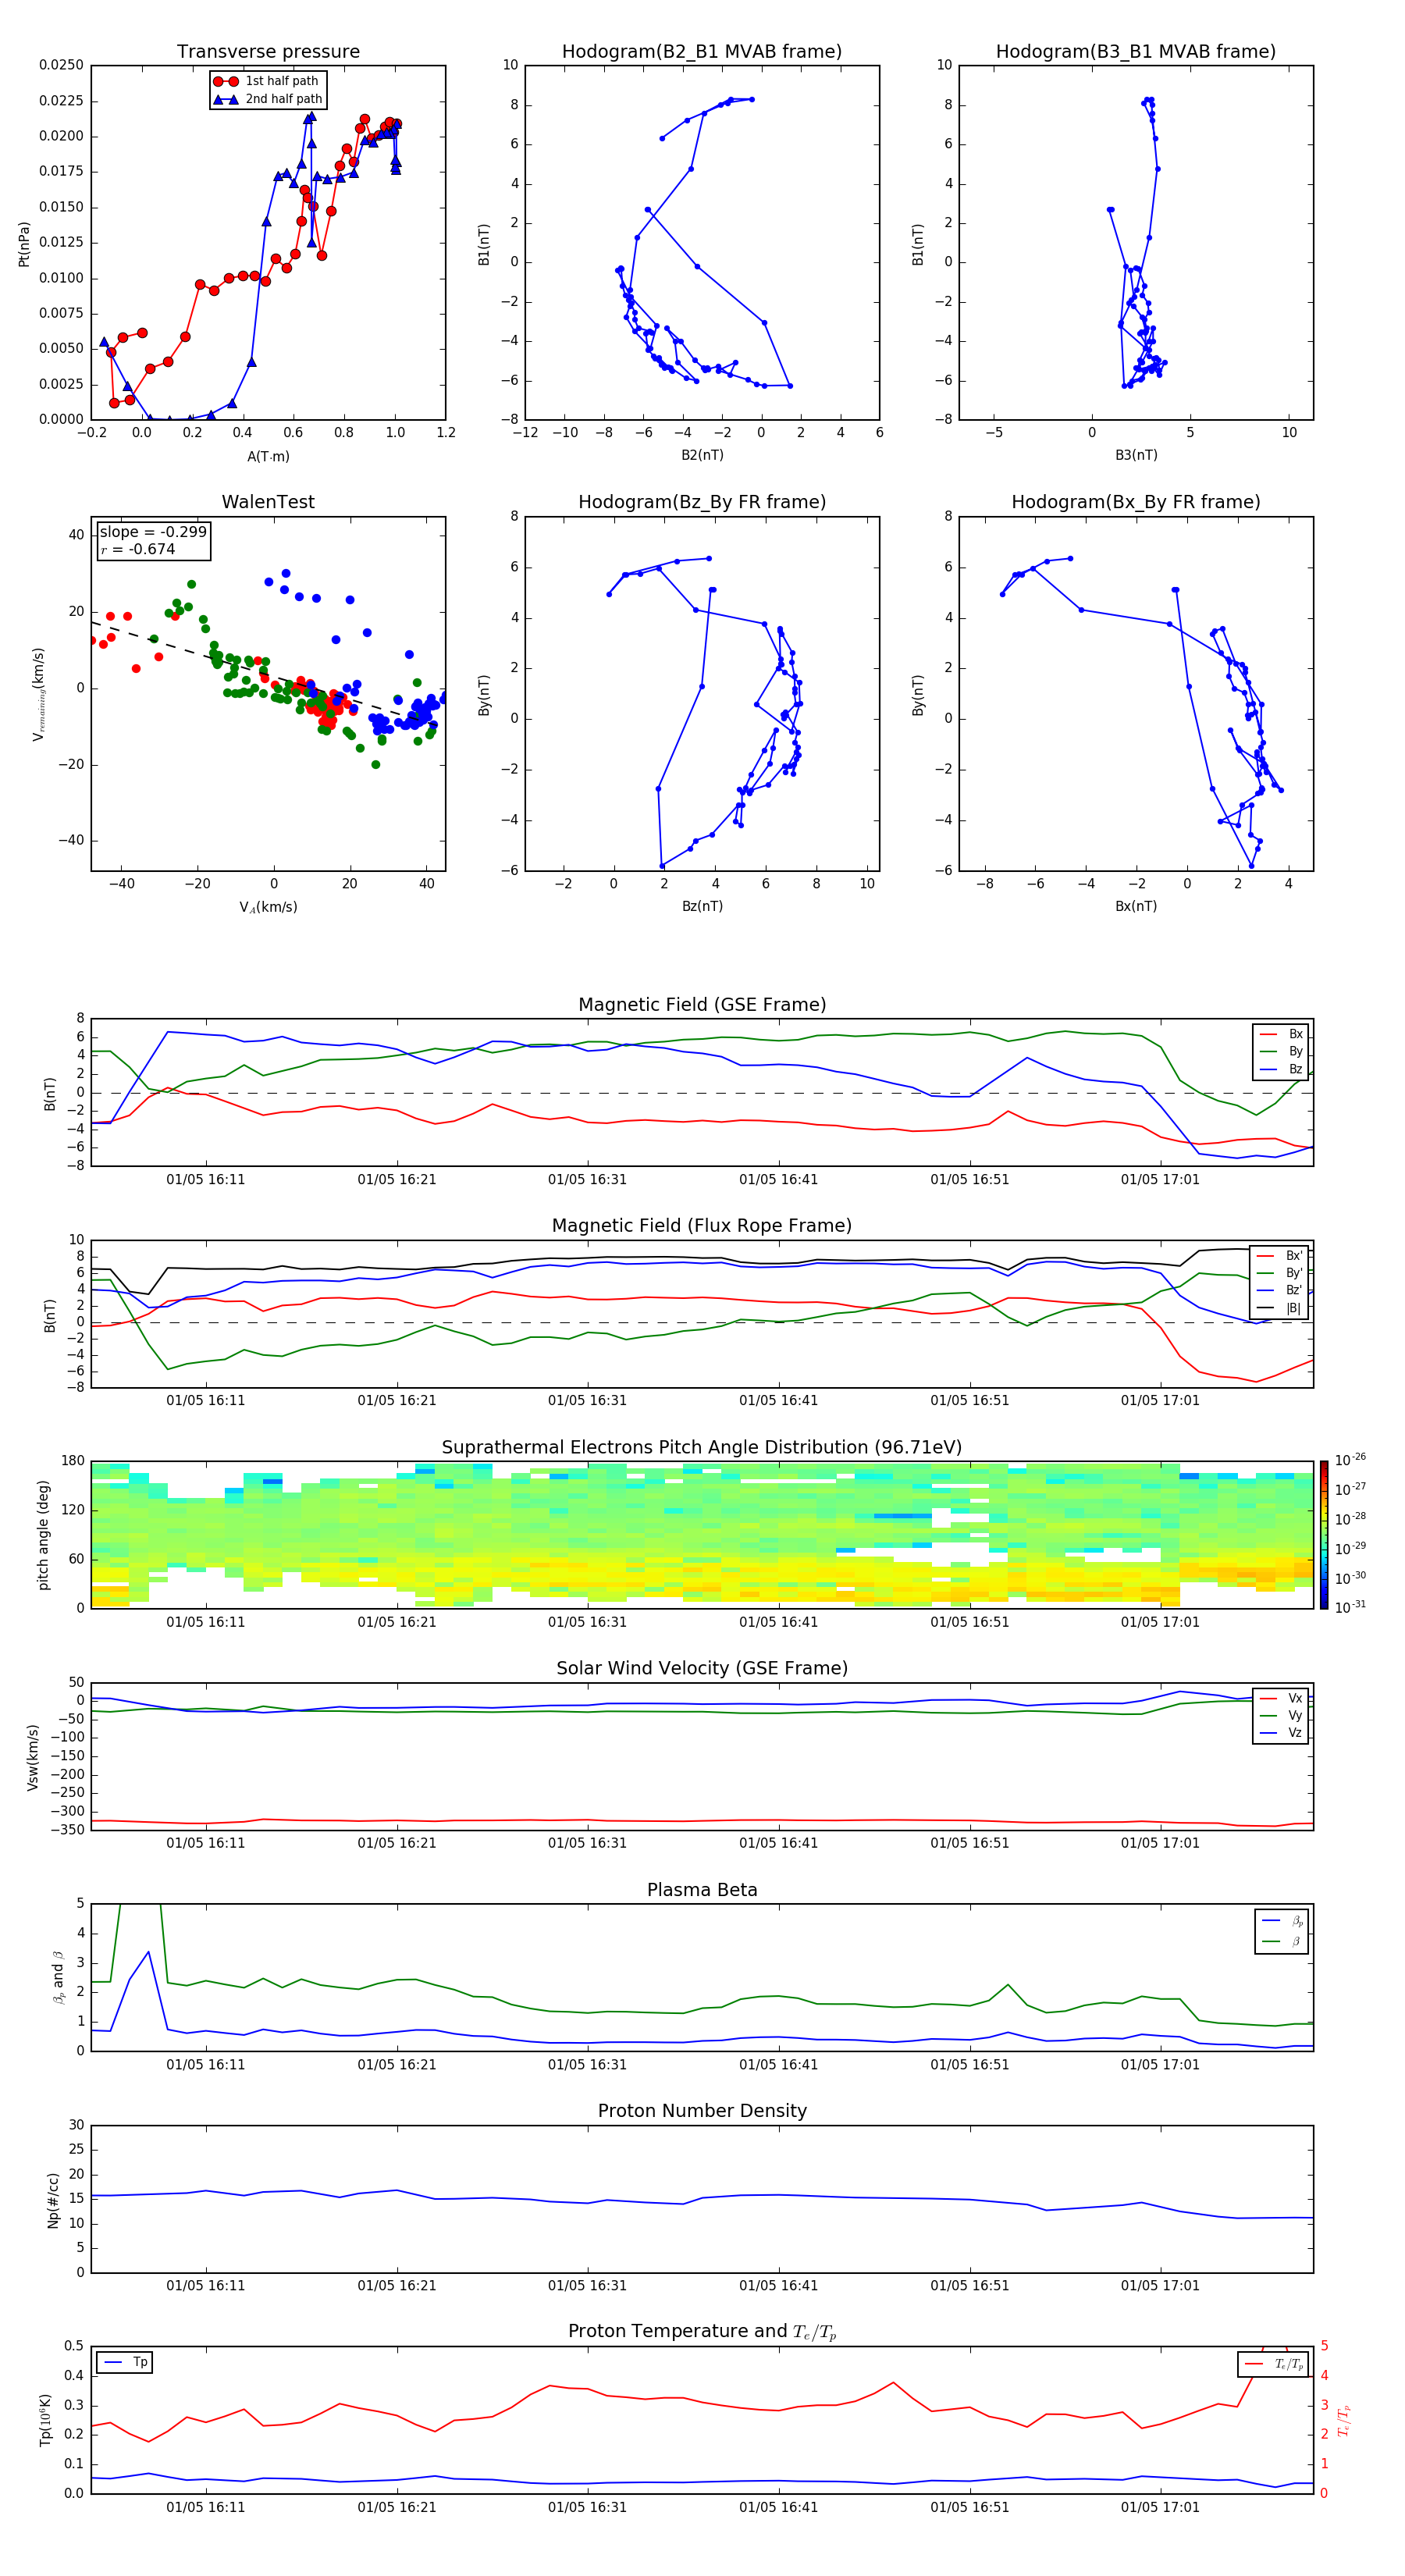
Task: Click the 'Plasma Beta' panel title
Action: (702, 1891)
